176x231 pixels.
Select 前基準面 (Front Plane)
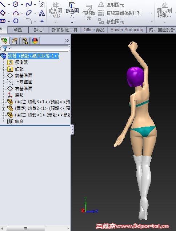coord(24,76)
